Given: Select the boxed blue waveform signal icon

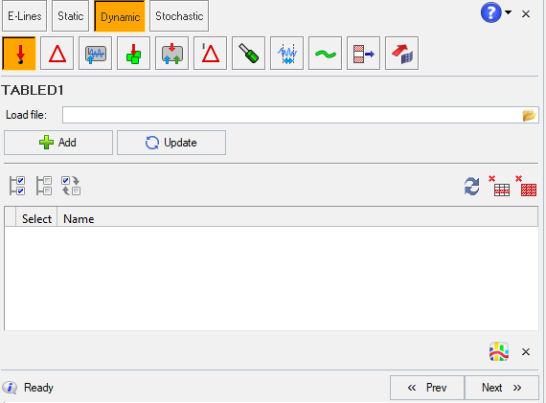Looking at the screenshot, I should (96, 54).
